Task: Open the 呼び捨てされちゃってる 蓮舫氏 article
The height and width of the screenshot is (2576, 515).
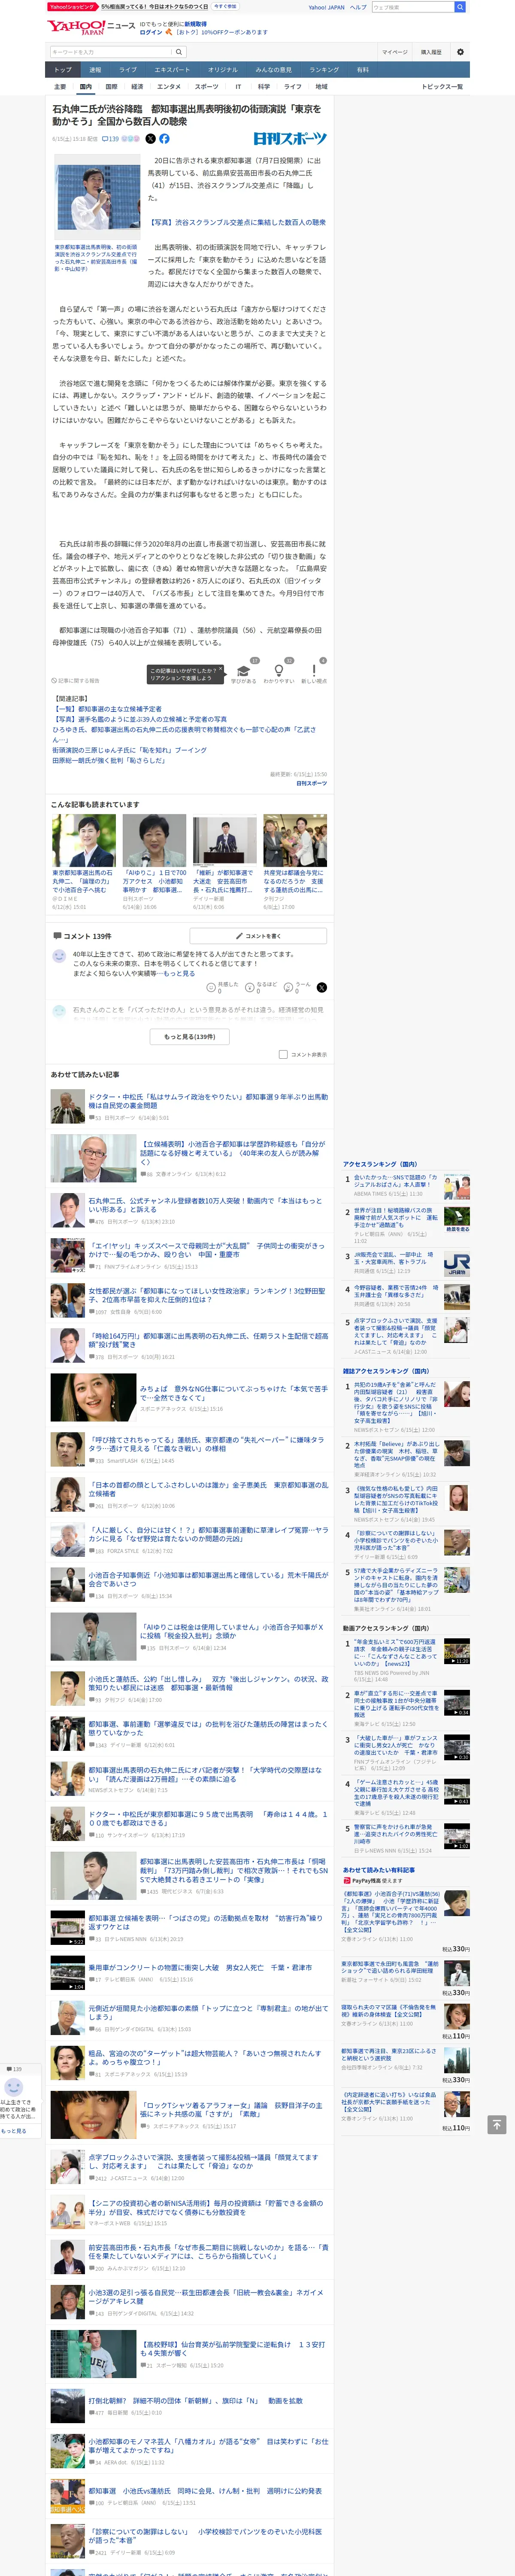Action: pos(206,1444)
